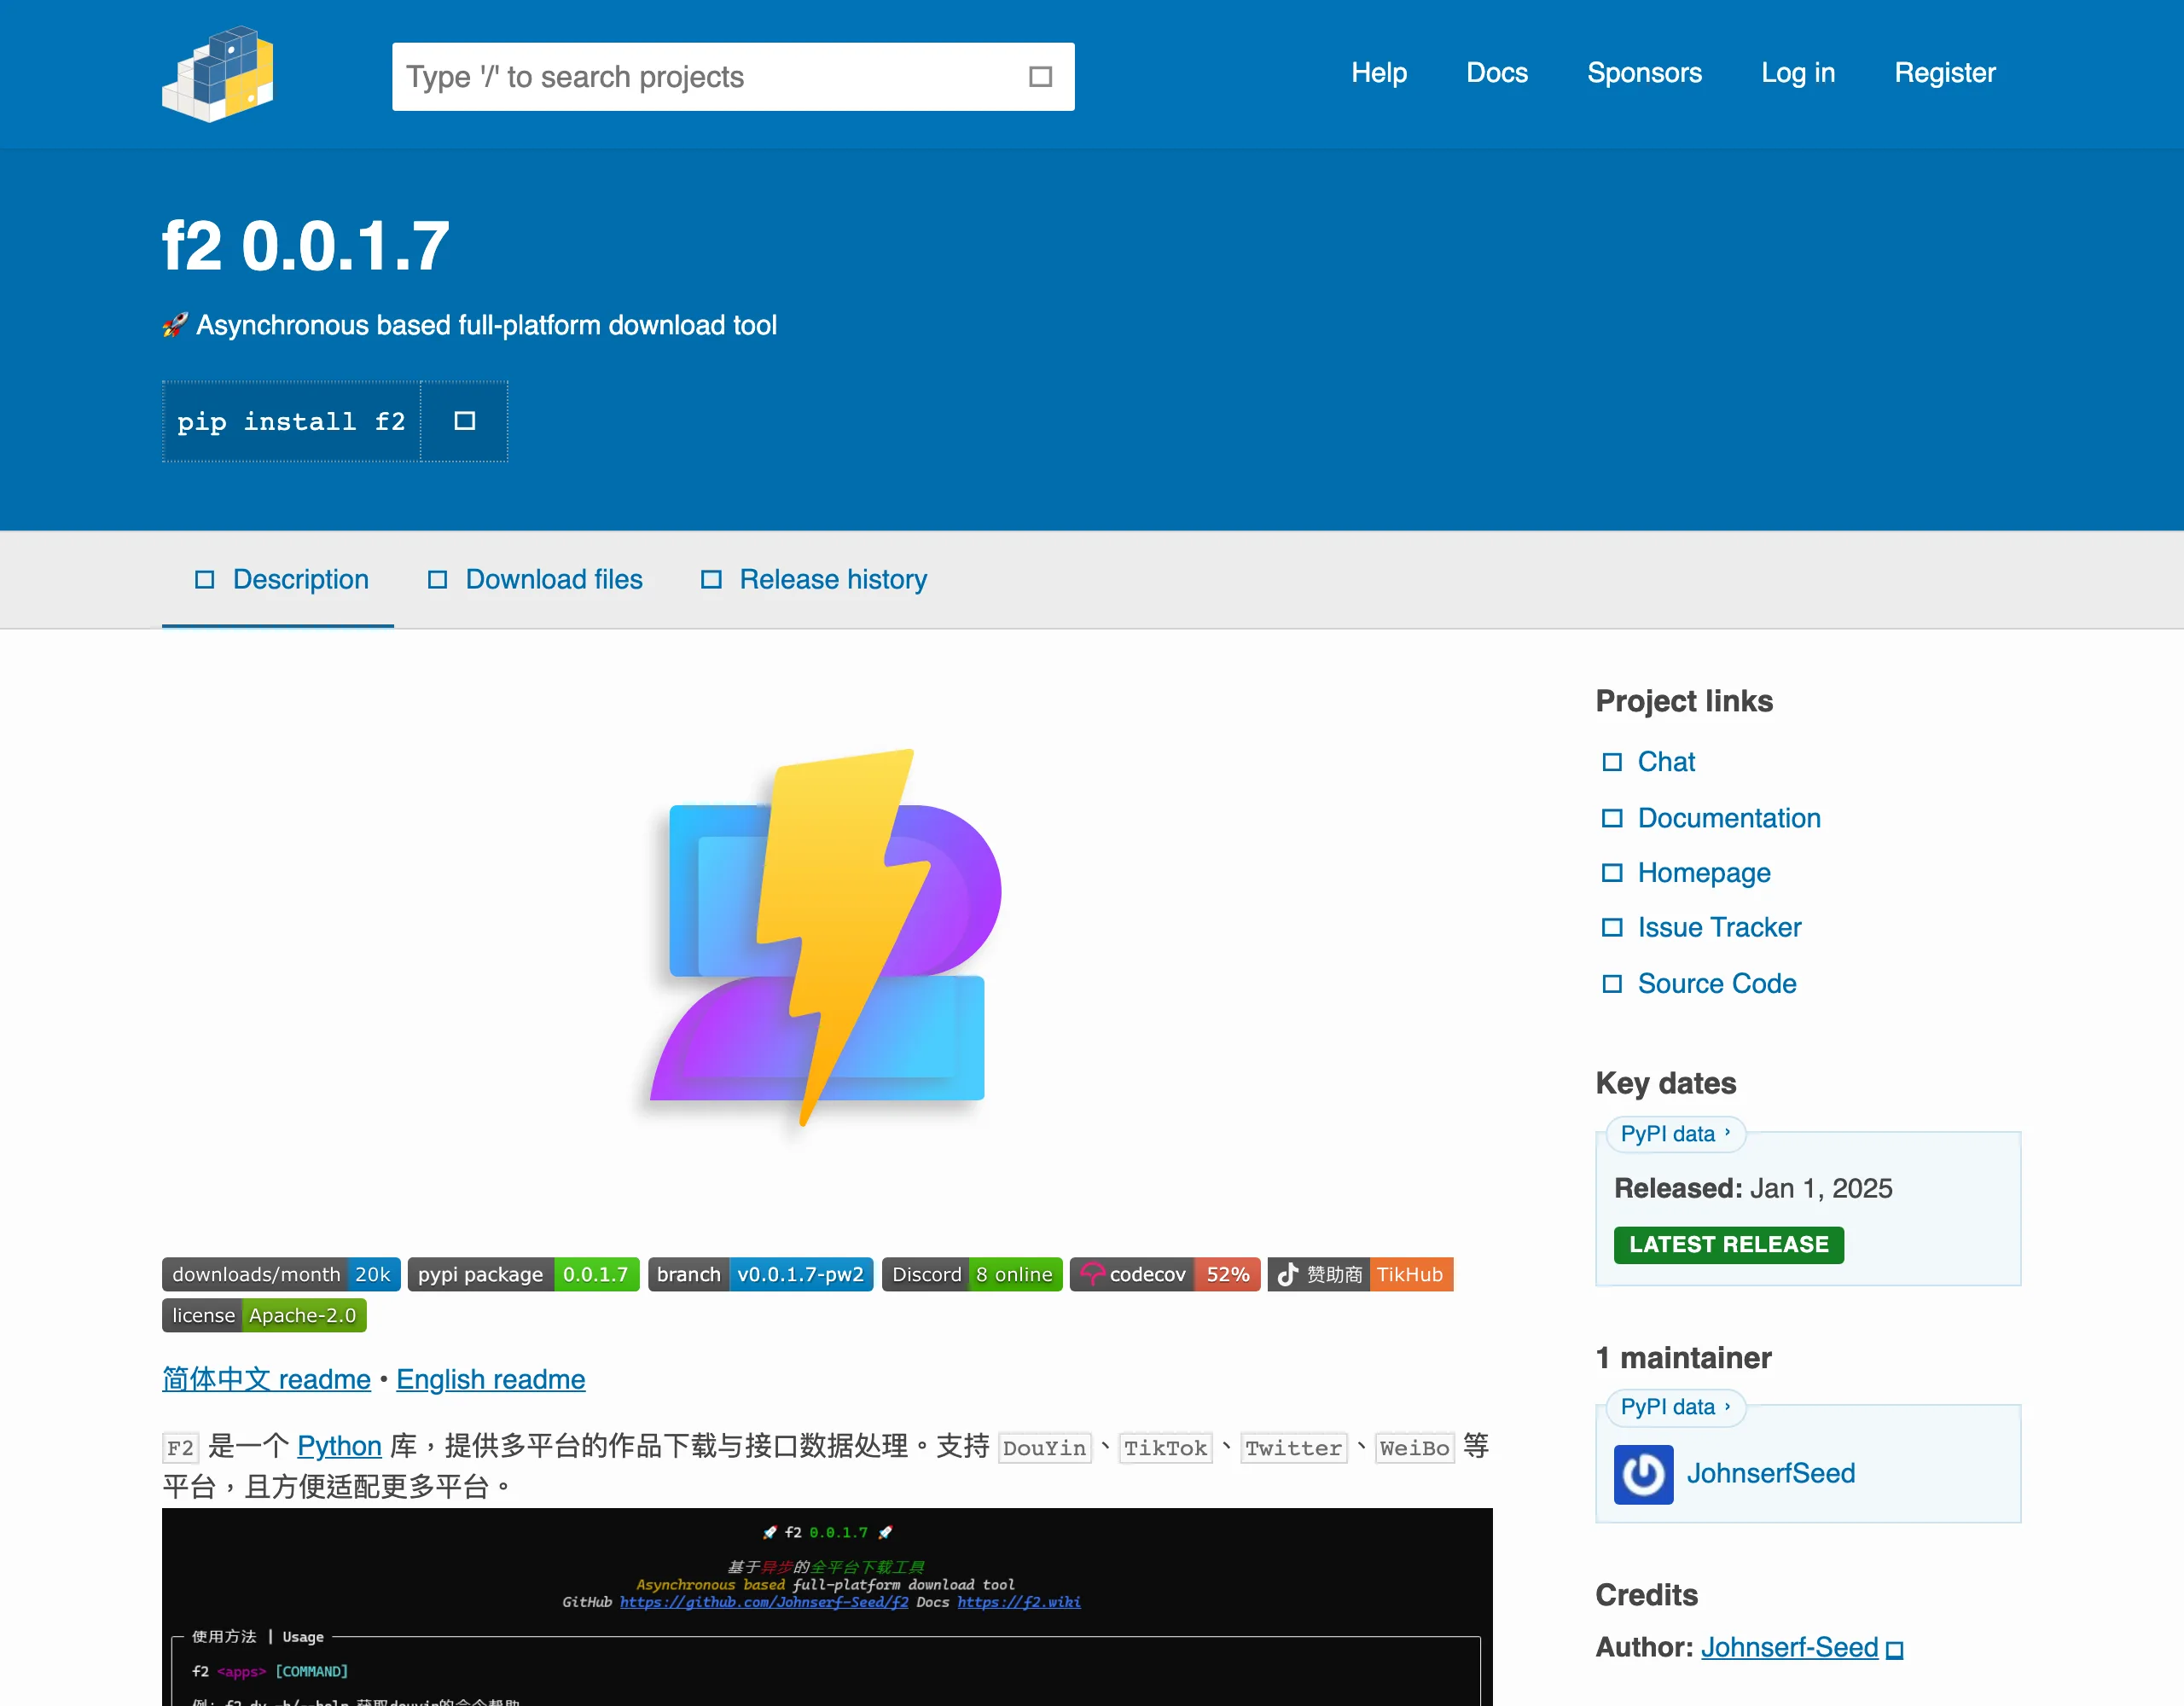Expand PyPI data under Key dates
Screen dimensions: 2184x1706
(1675, 1134)
